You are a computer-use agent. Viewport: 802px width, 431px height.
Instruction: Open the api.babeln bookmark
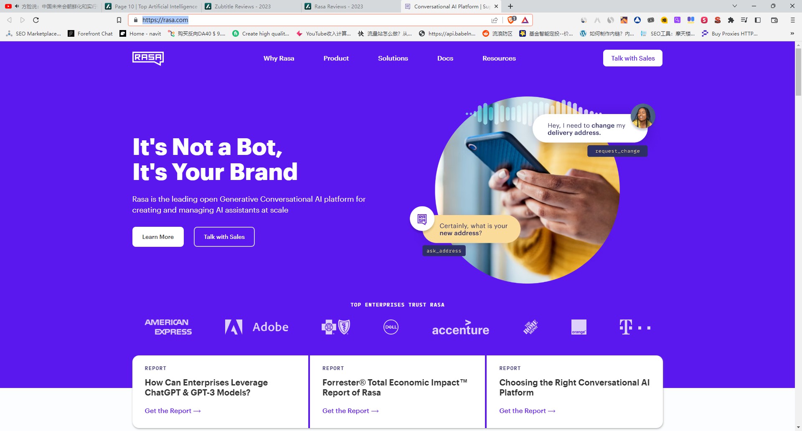click(447, 33)
